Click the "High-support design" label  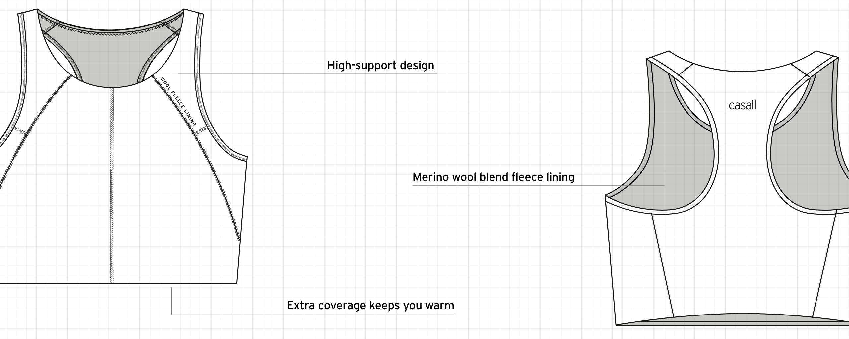[x=380, y=66]
